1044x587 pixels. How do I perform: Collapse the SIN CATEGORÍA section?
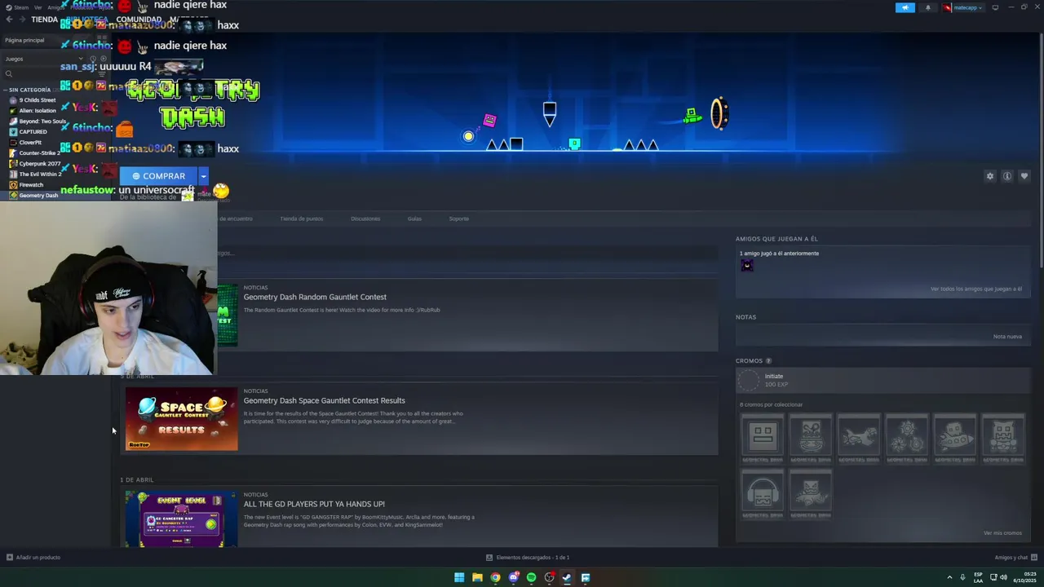(29, 90)
